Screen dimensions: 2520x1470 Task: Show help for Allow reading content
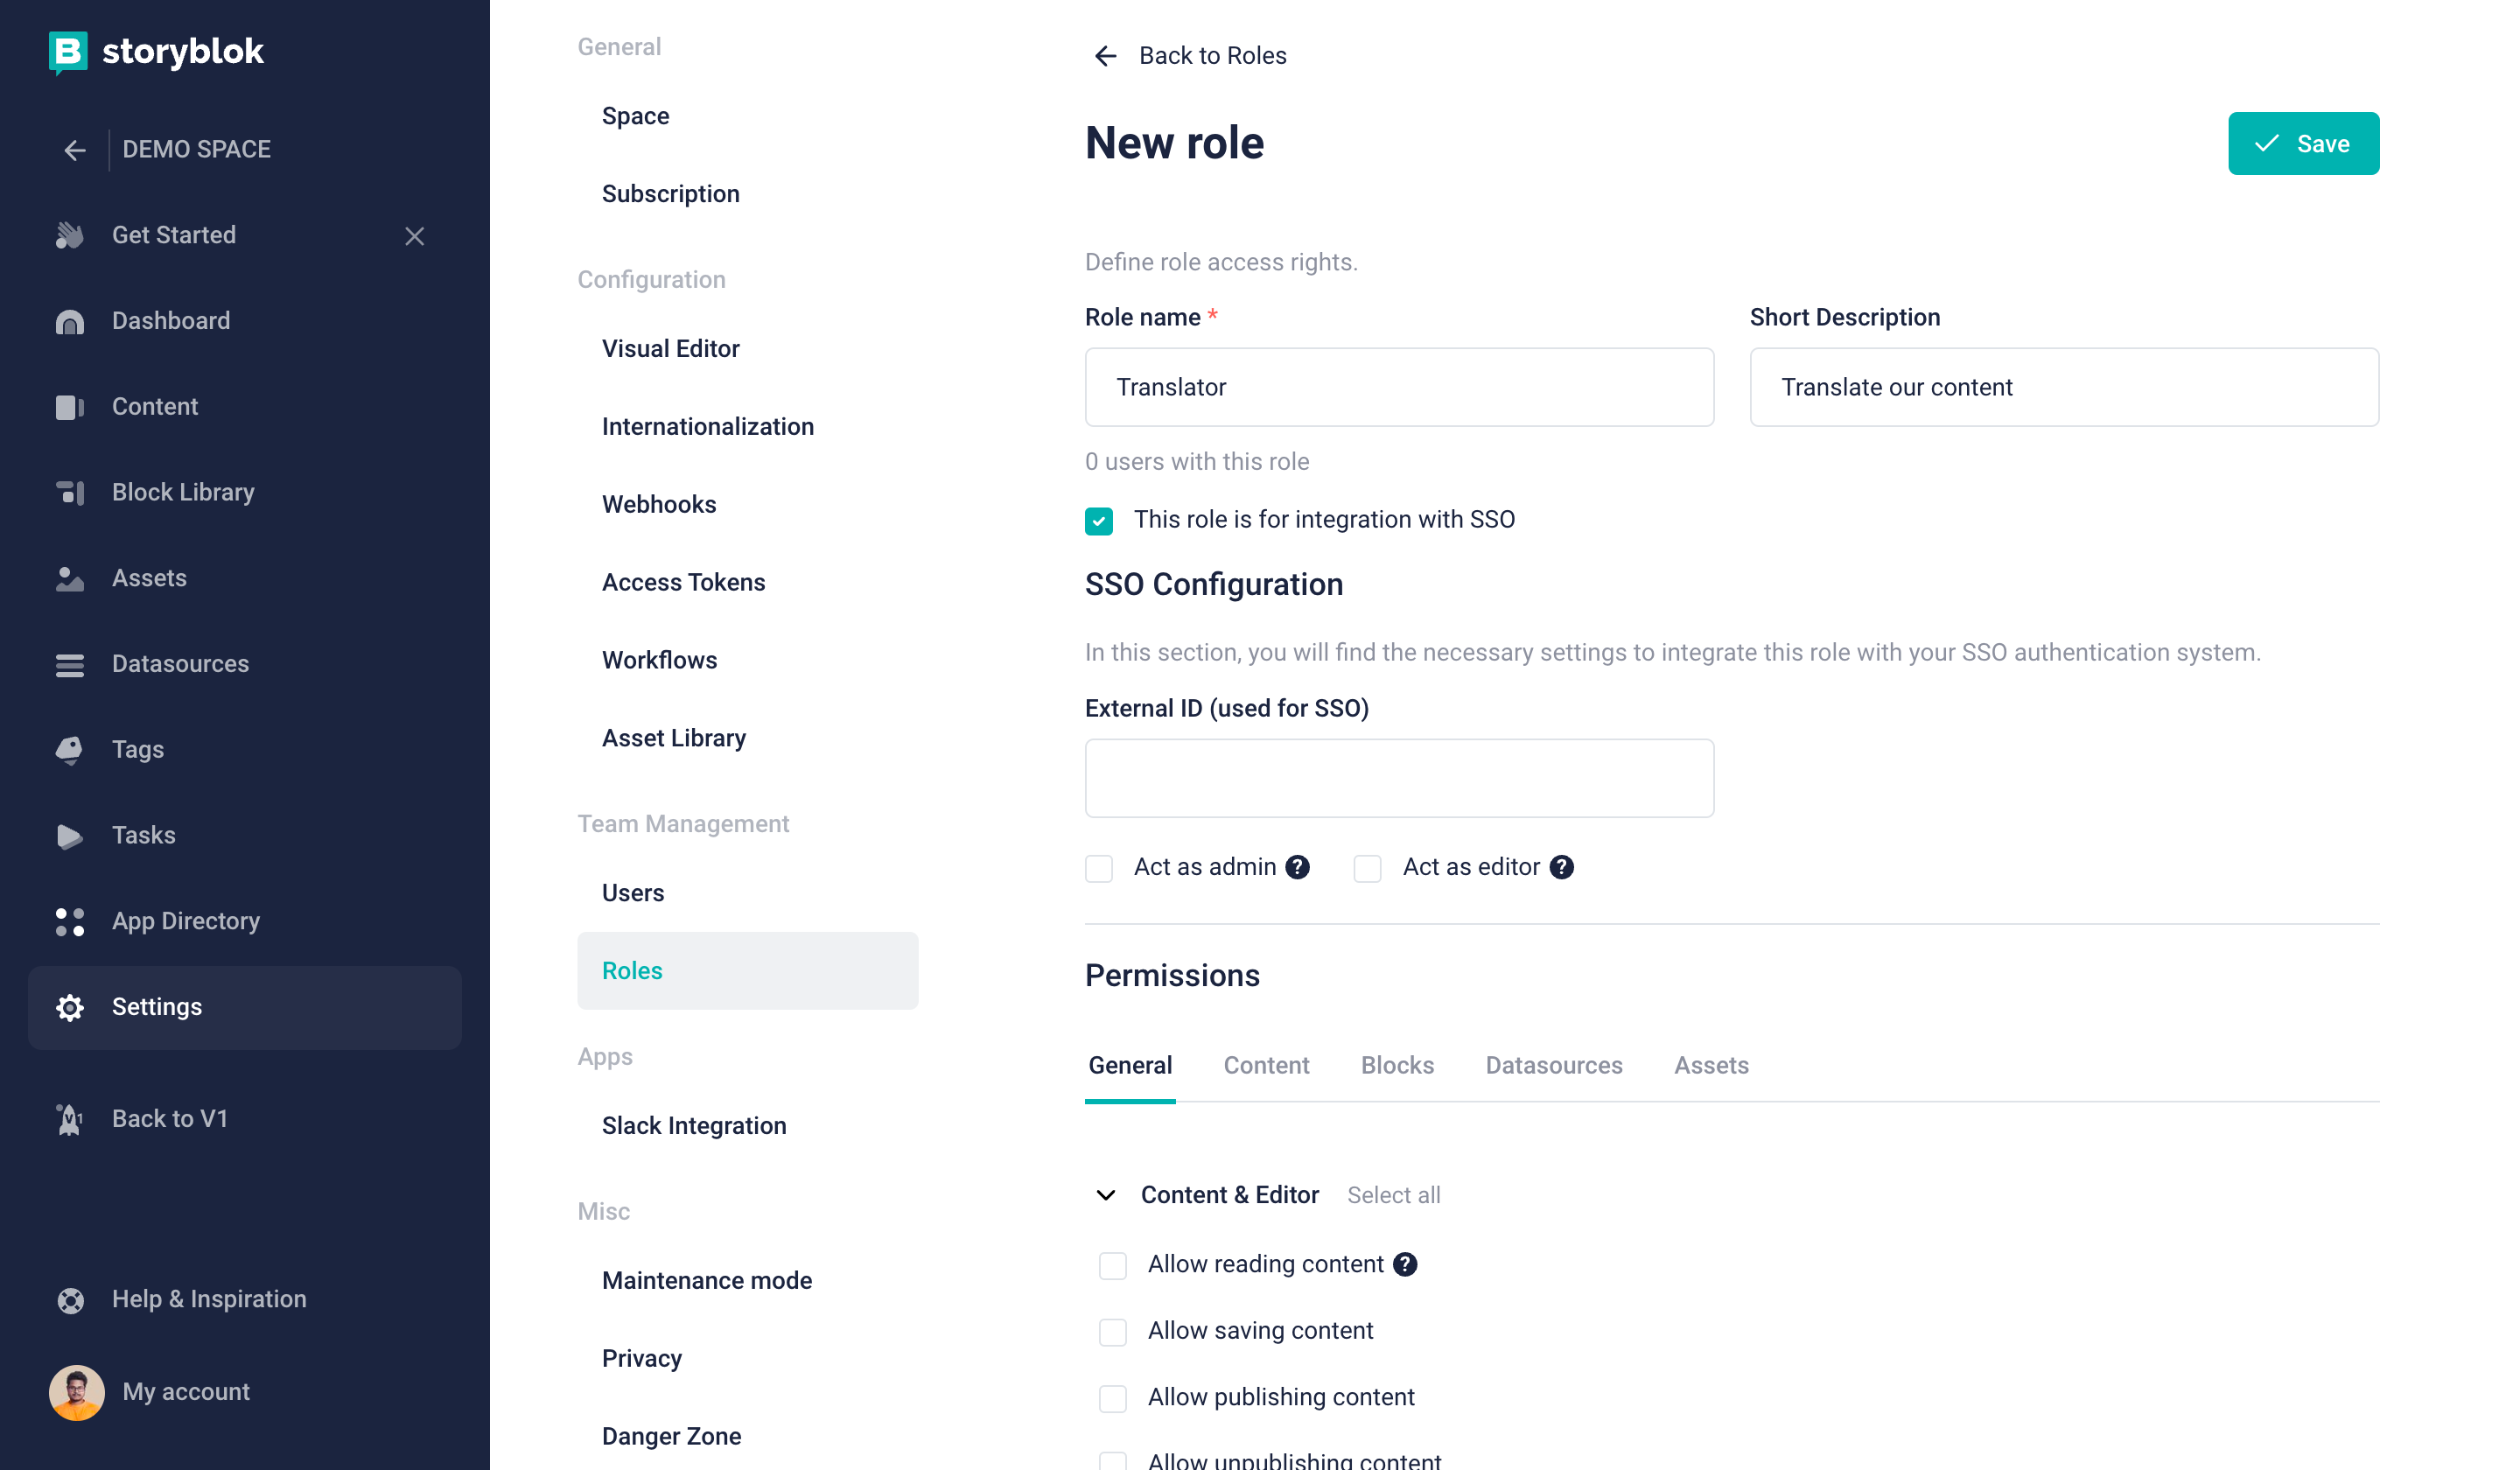coord(1405,1264)
